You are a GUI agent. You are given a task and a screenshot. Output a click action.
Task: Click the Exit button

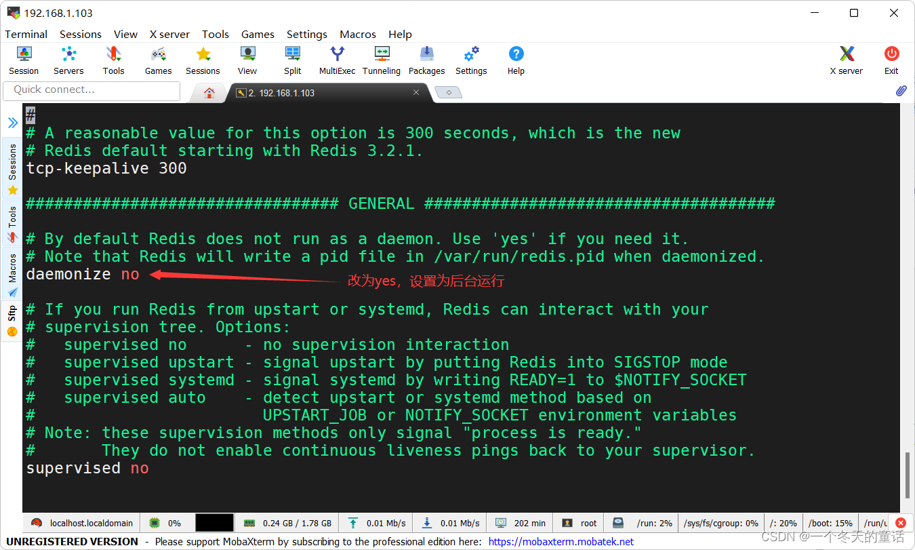[x=891, y=60]
